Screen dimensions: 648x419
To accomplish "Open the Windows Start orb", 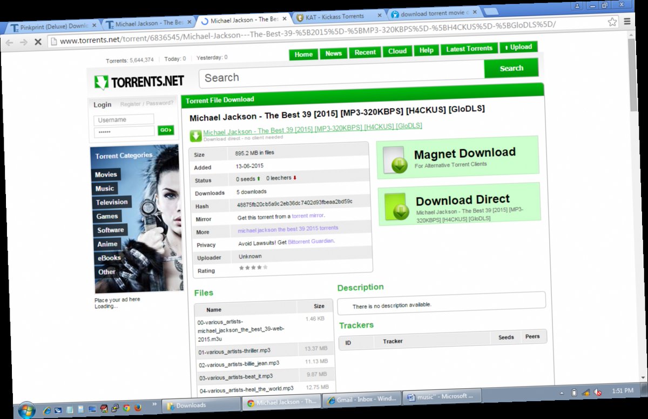I will [x=26, y=409].
